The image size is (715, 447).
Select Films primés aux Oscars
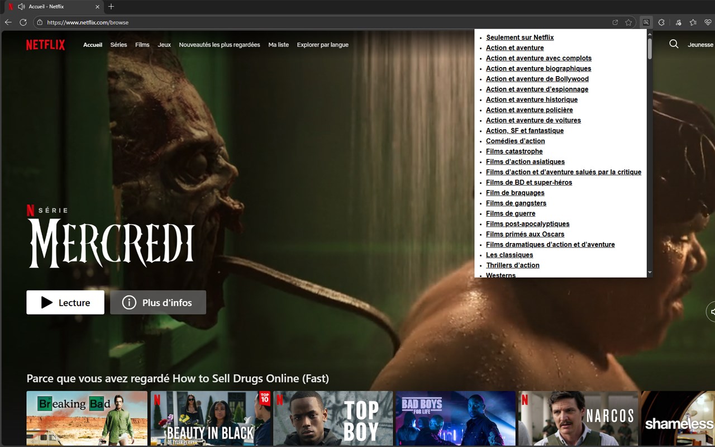click(x=525, y=234)
